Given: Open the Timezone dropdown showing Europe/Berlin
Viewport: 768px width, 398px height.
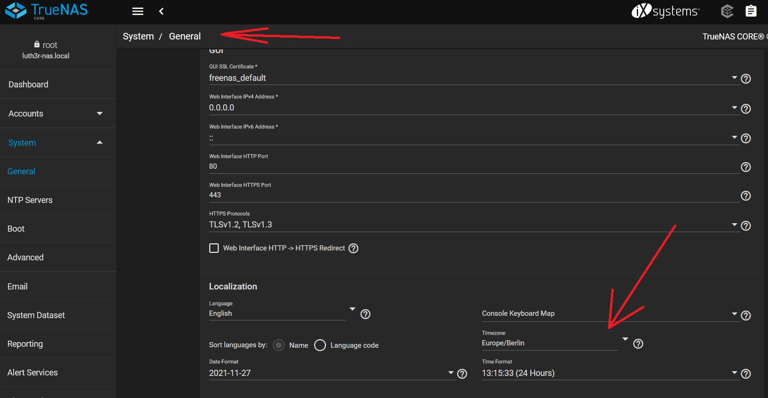Looking at the screenshot, I should click(x=555, y=343).
